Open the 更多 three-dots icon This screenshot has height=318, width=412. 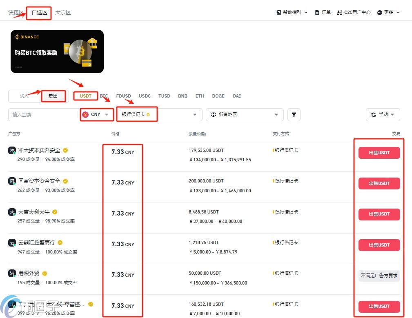point(380,13)
